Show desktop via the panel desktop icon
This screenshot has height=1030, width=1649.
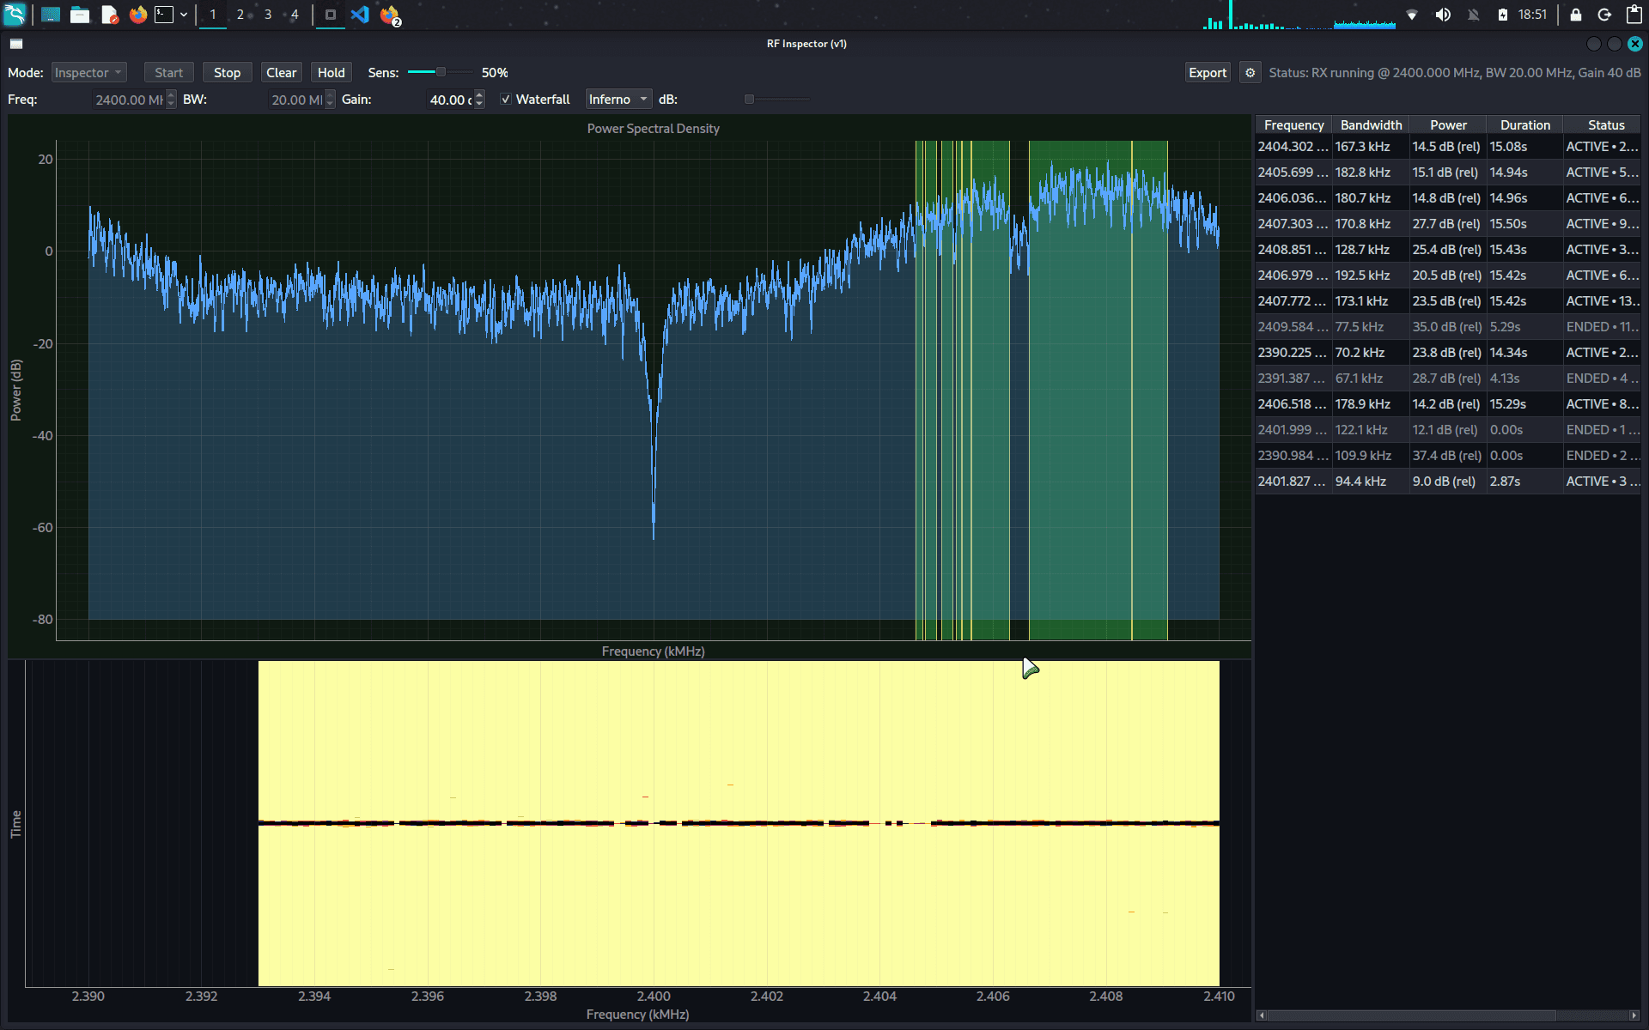[51, 15]
